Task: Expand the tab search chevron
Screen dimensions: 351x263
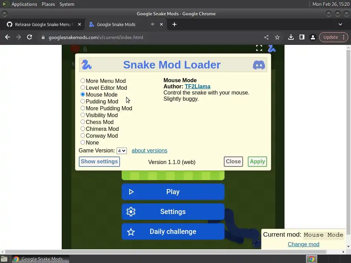Action: [x=340, y=24]
